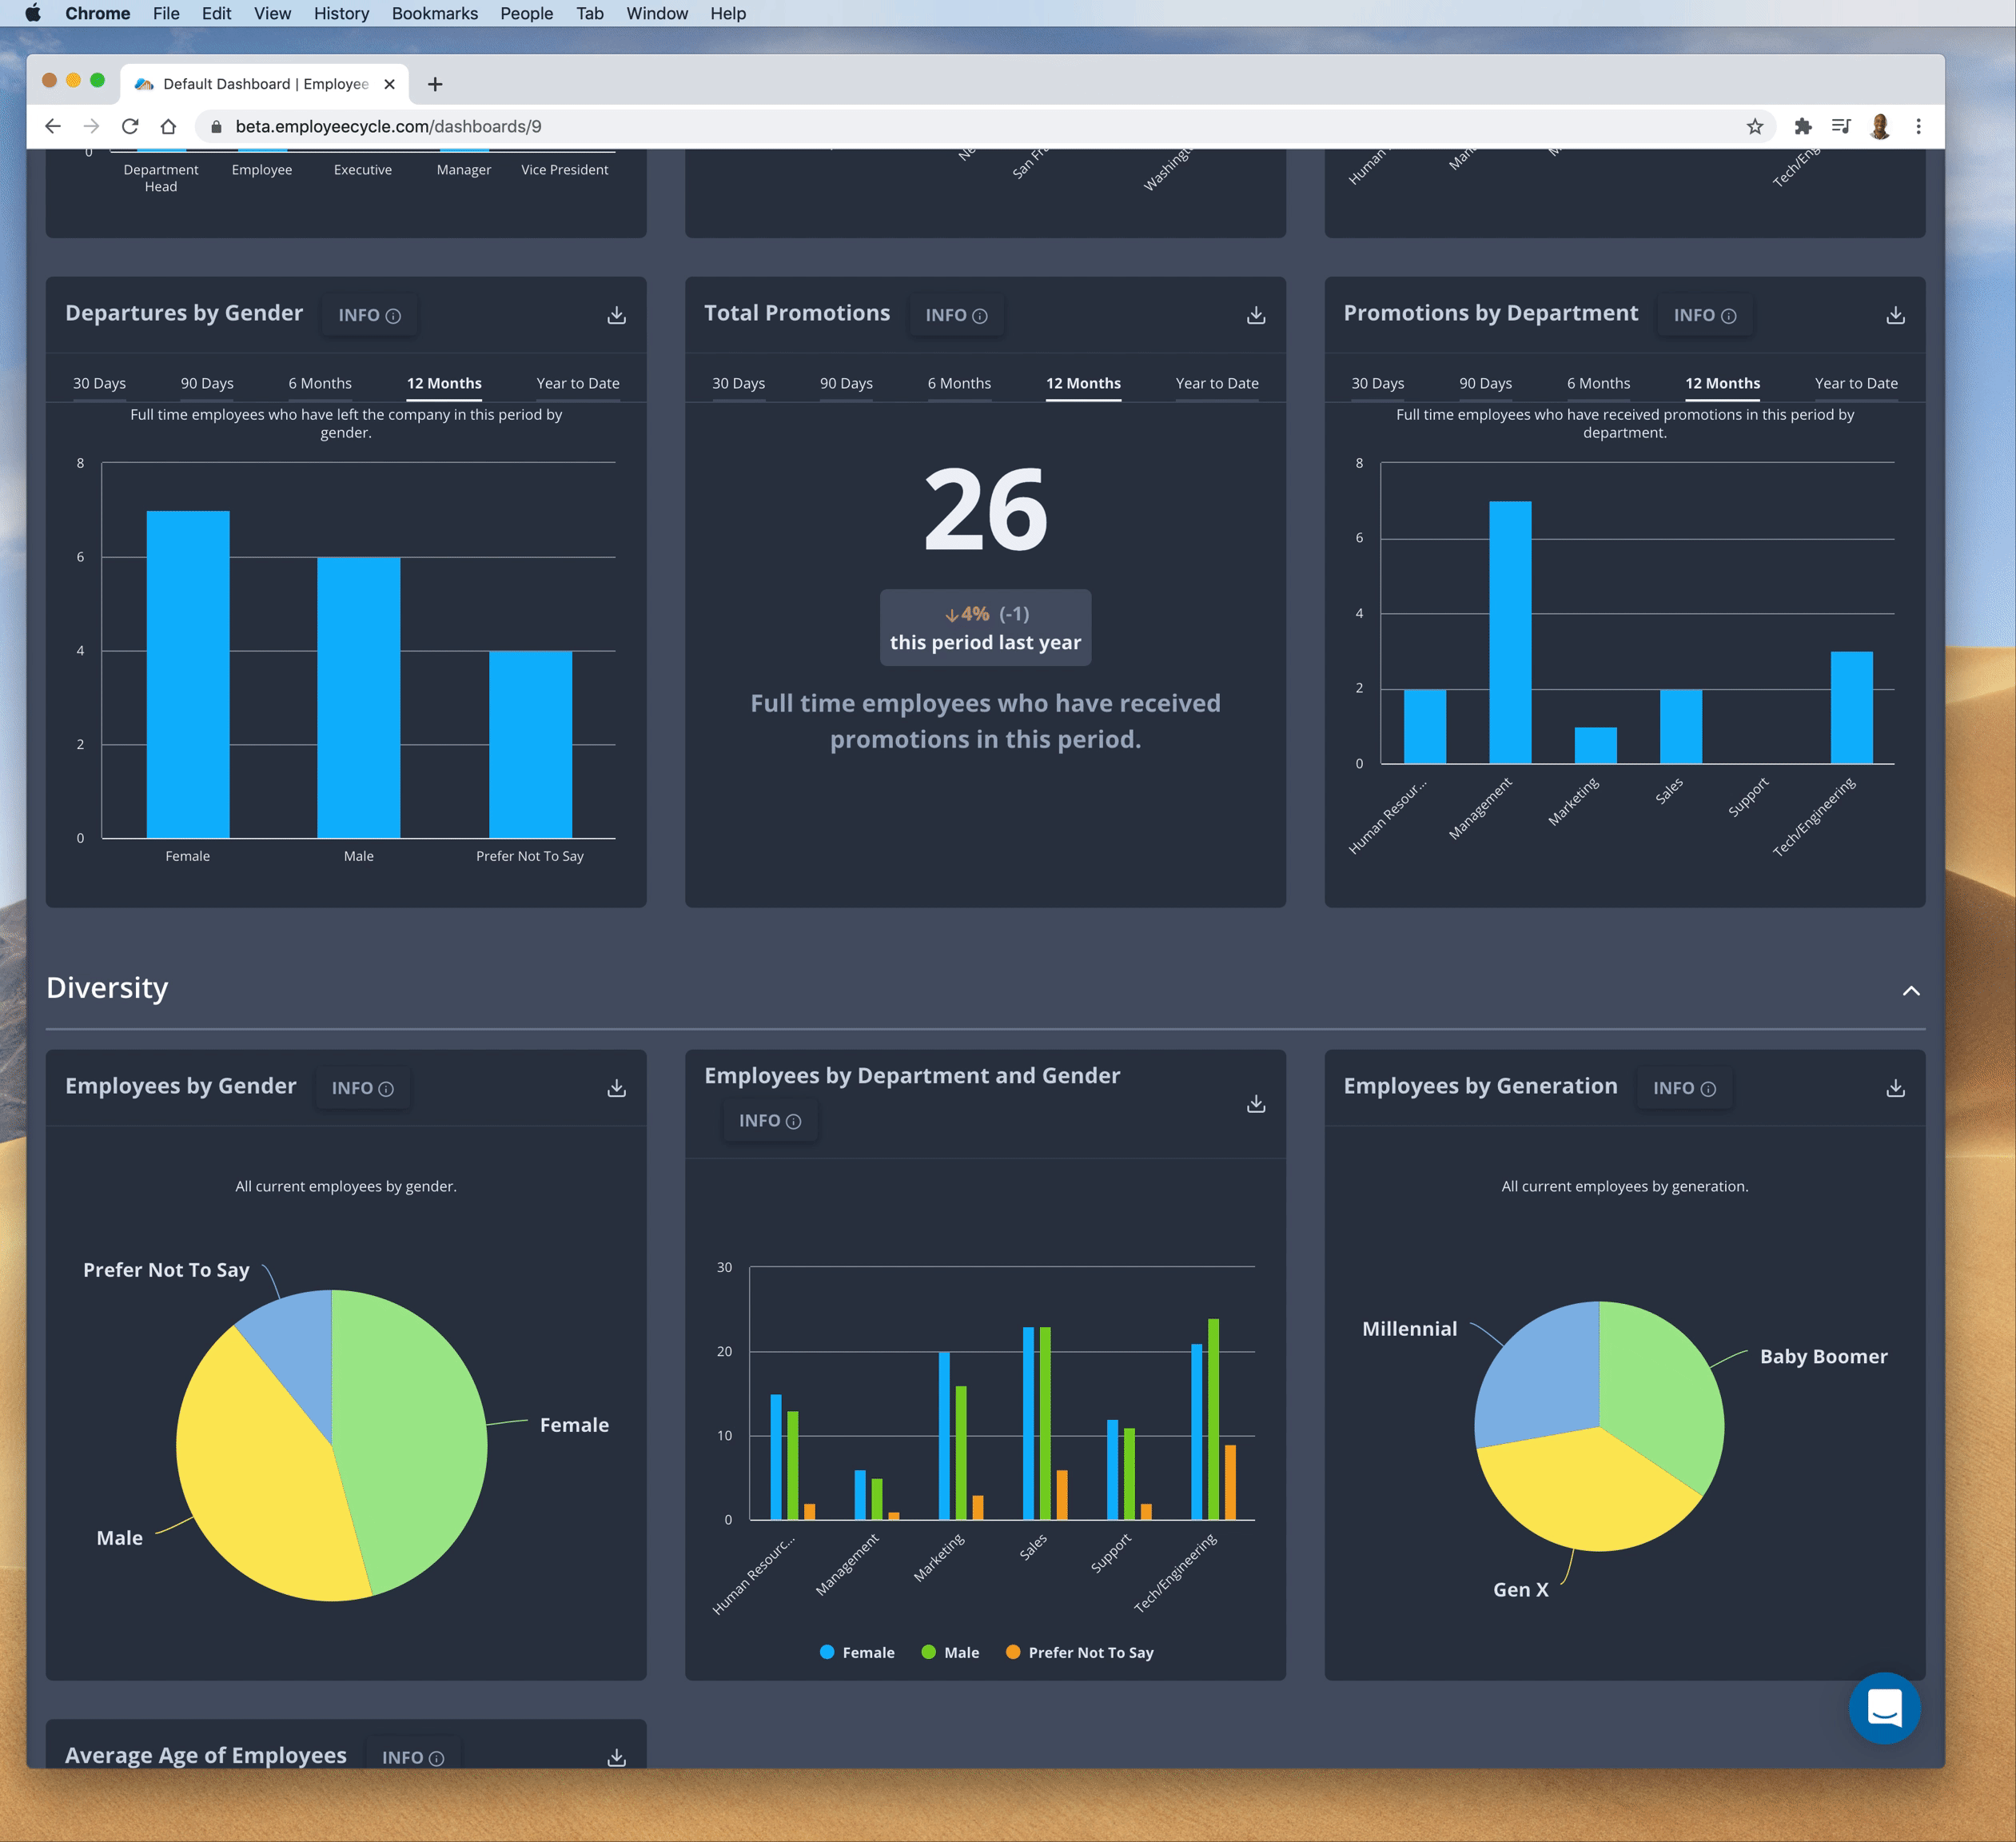Click INFO on Promotions by Department

[1704, 315]
